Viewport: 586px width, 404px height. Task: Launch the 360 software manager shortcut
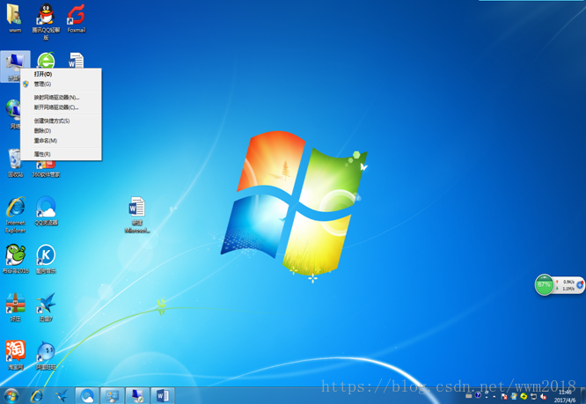pos(46,168)
